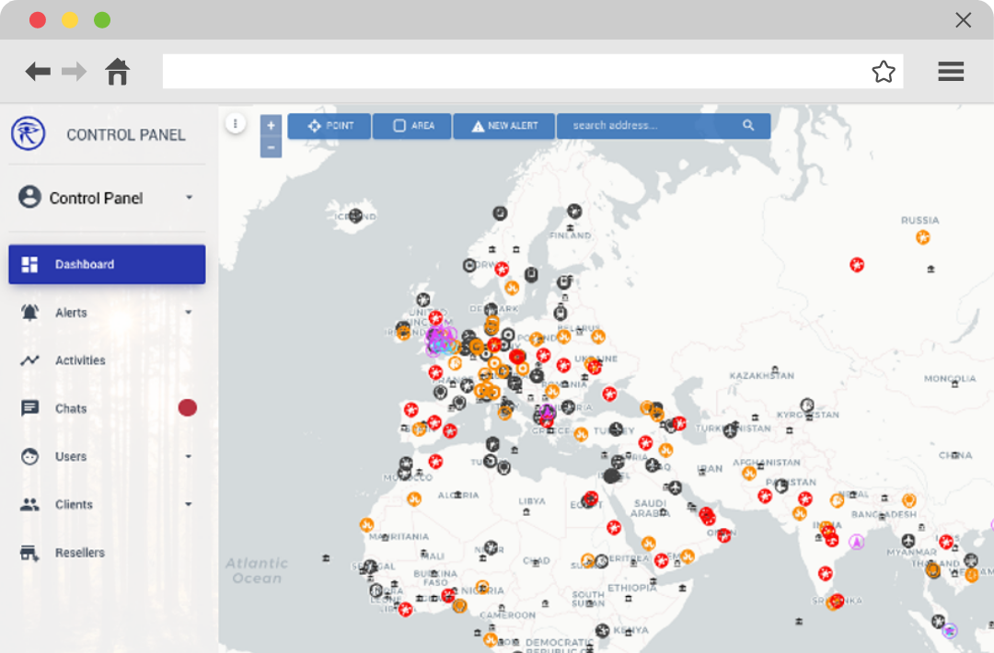Select the Point tool button
Viewport: 994px width, 653px height.
click(x=329, y=126)
